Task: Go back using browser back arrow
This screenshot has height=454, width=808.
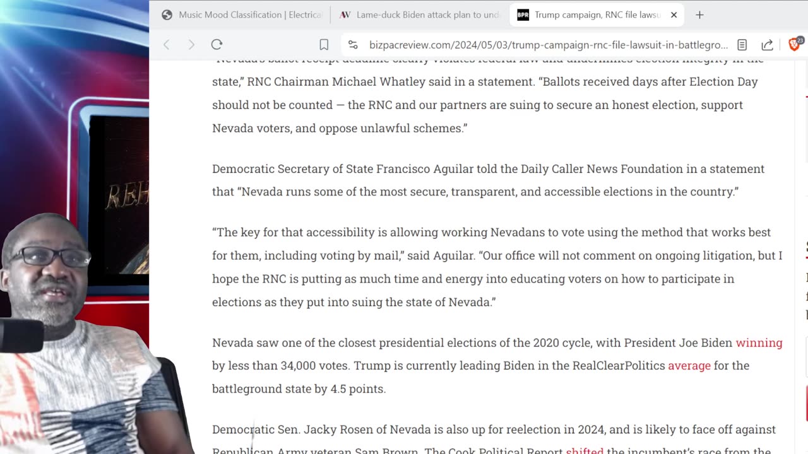Action: click(167, 45)
